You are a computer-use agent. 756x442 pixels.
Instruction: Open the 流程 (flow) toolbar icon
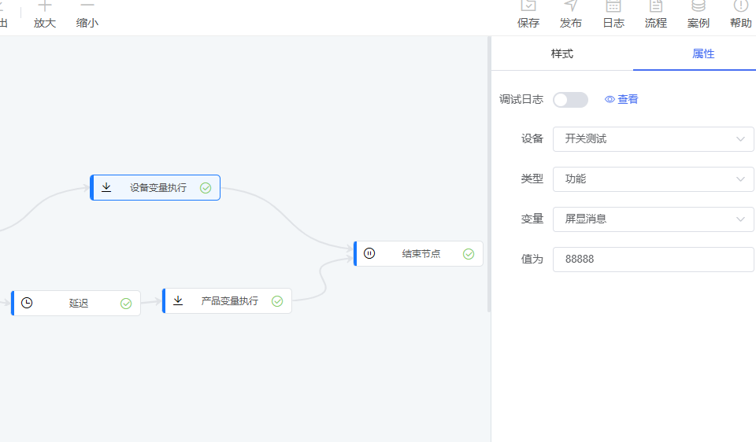[x=656, y=7]
